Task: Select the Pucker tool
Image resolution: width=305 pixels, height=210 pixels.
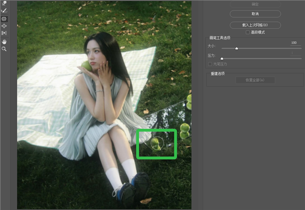Action: click(x=4, y=18)
